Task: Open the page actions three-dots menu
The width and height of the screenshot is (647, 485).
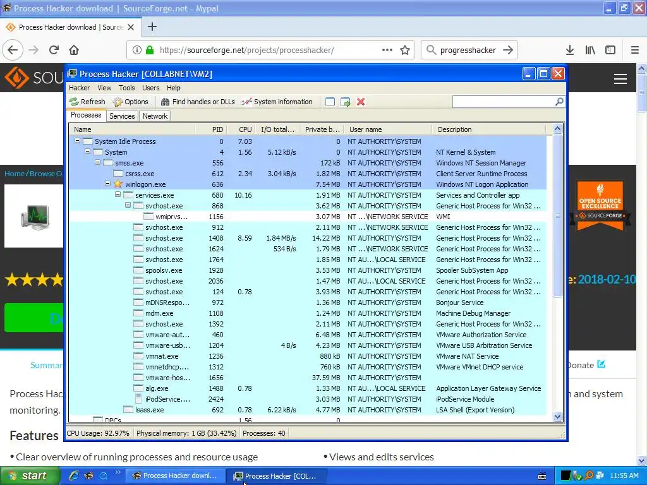Action: [x=387, y=50]
